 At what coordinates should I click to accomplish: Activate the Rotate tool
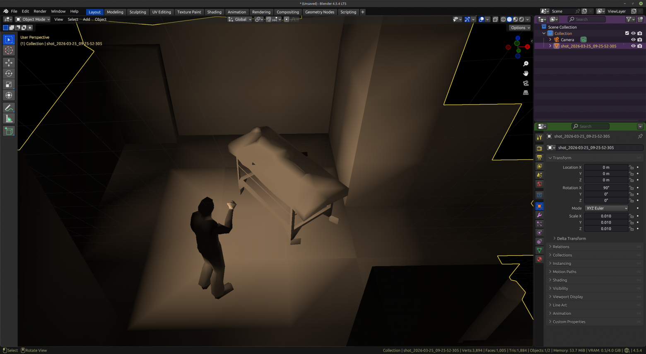(x=9, y=73)
